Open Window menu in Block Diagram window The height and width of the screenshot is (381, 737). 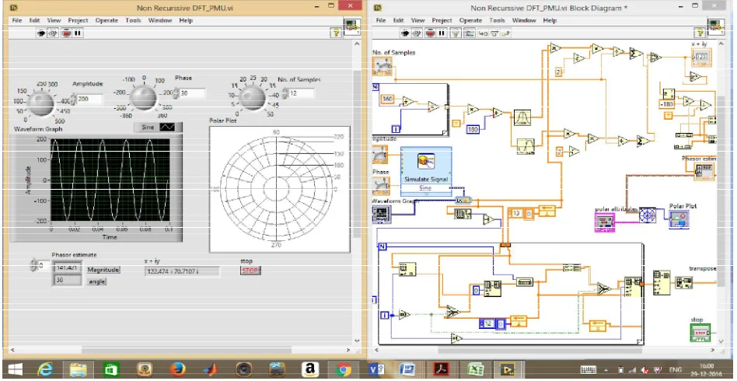524,21
